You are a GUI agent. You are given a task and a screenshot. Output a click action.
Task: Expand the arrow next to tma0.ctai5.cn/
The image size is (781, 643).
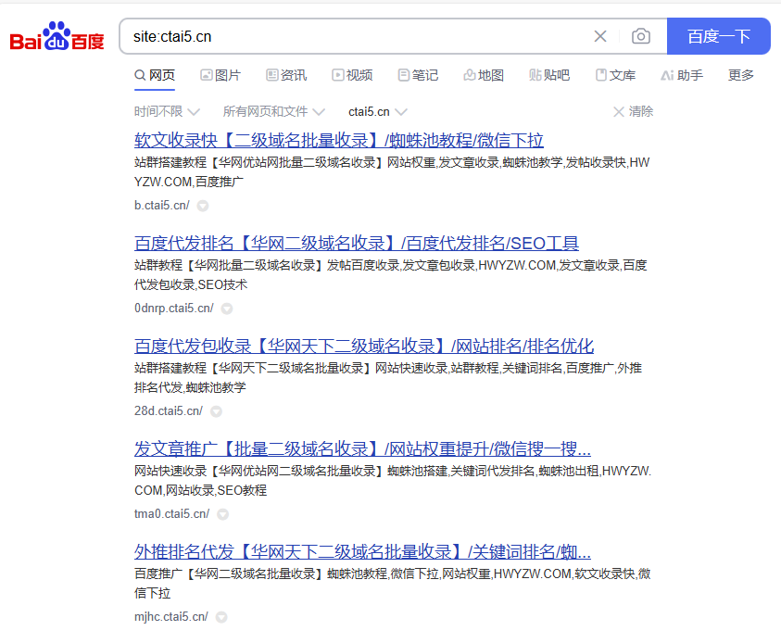pos(223,514)
